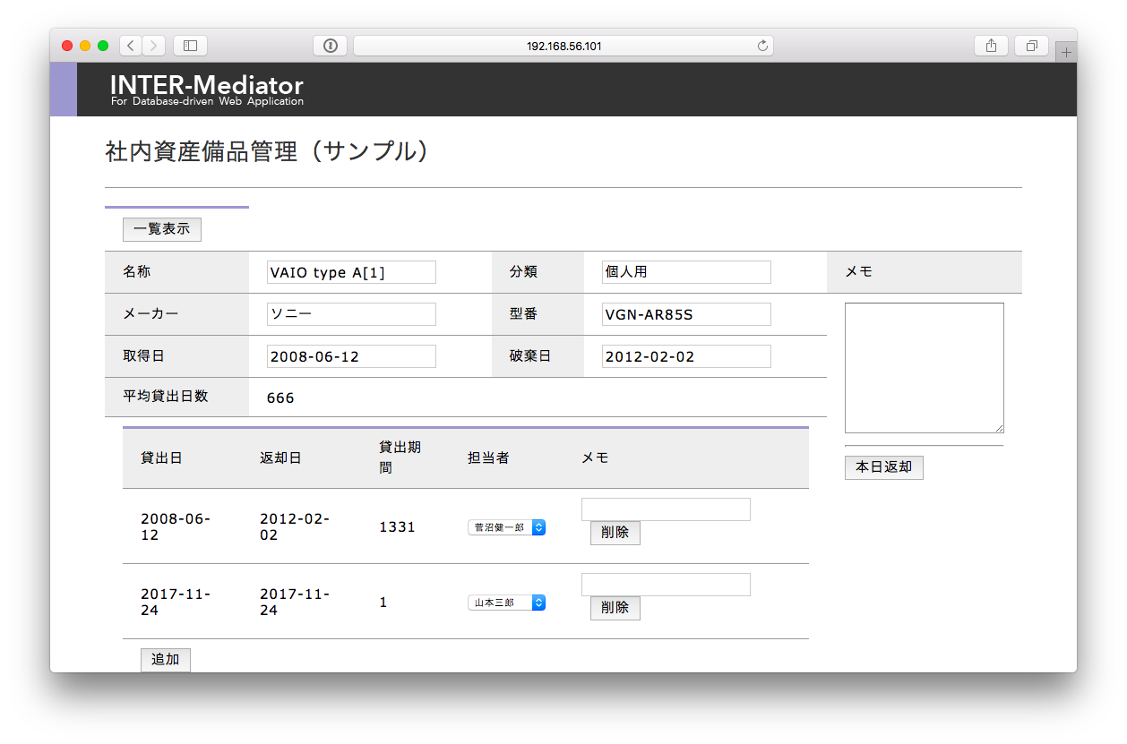The height and width of the screenshot is (744, 1127).
Task: Open the 担当者 dropdown showing 菅沼健一郎
Action: tap(506, 527)
